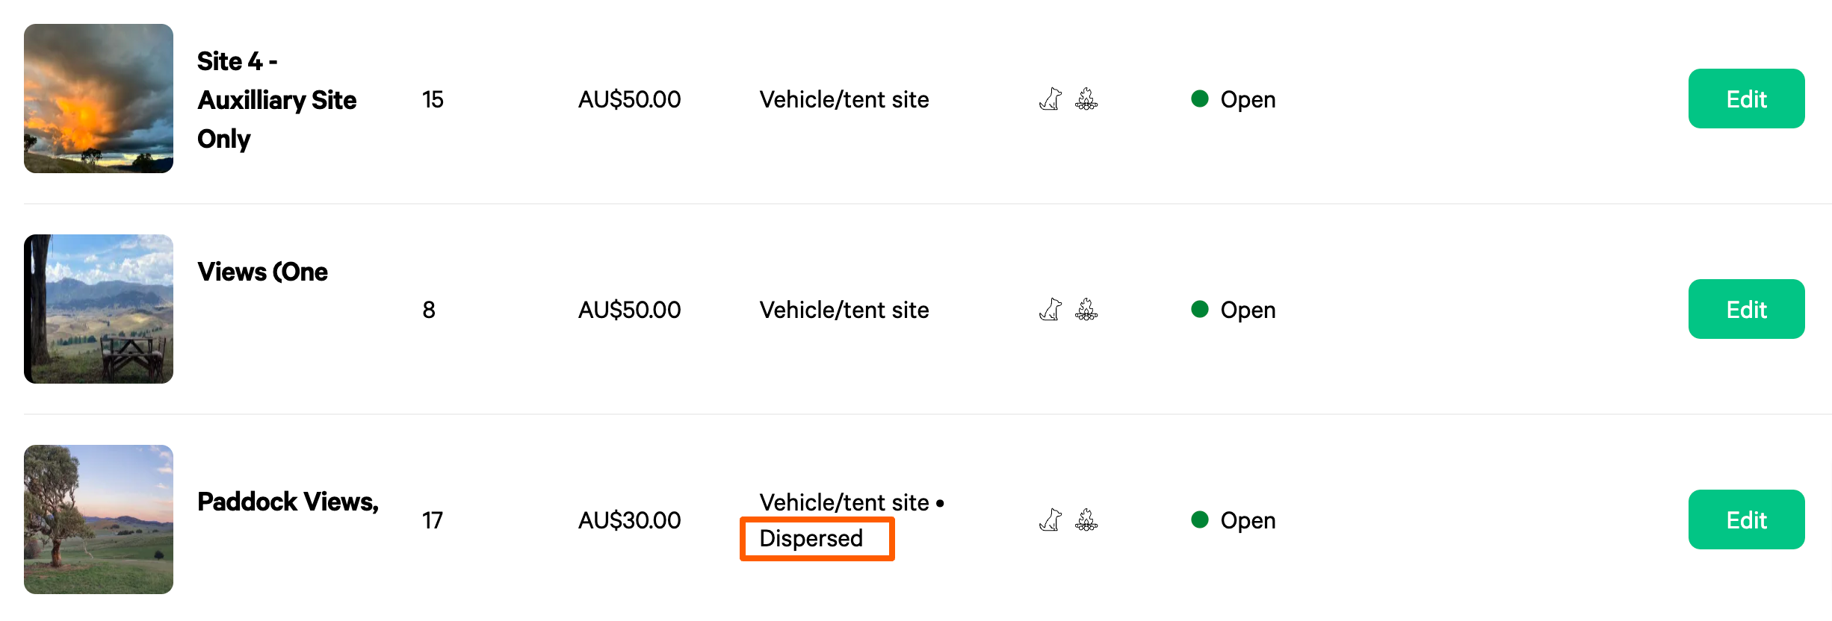
Task: Edit the Views (One listing
Action: coord(1746,309)
